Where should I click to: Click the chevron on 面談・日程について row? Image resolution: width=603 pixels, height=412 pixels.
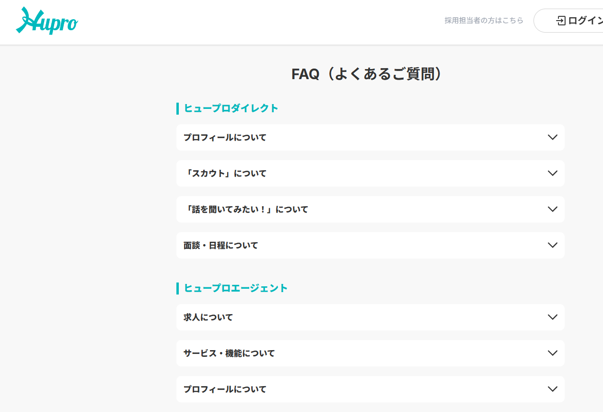[x=552, y=245]
